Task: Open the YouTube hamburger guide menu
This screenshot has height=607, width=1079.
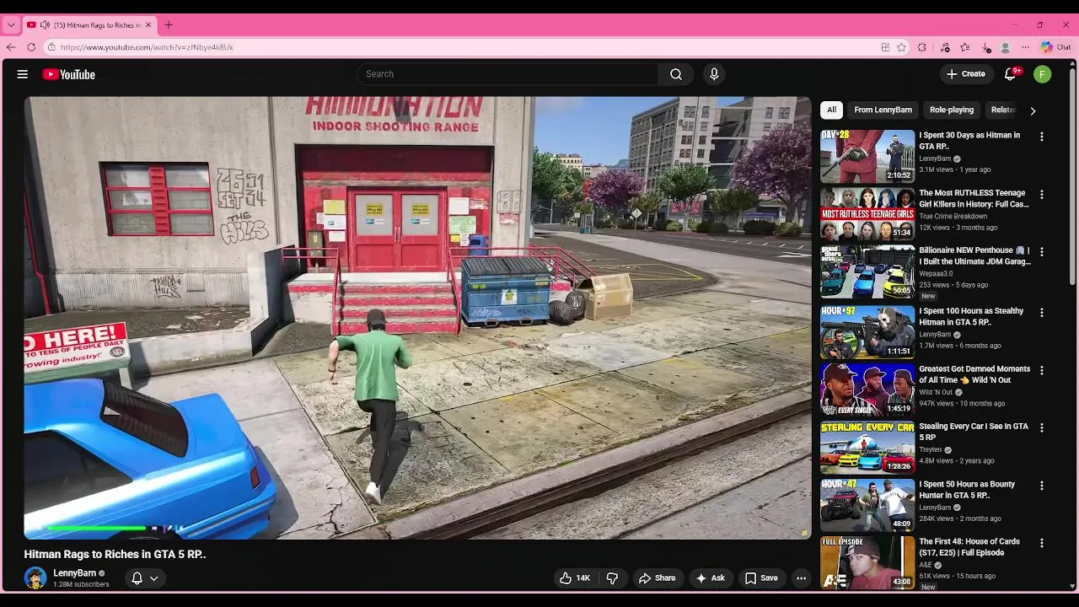Action: [23, 74]
